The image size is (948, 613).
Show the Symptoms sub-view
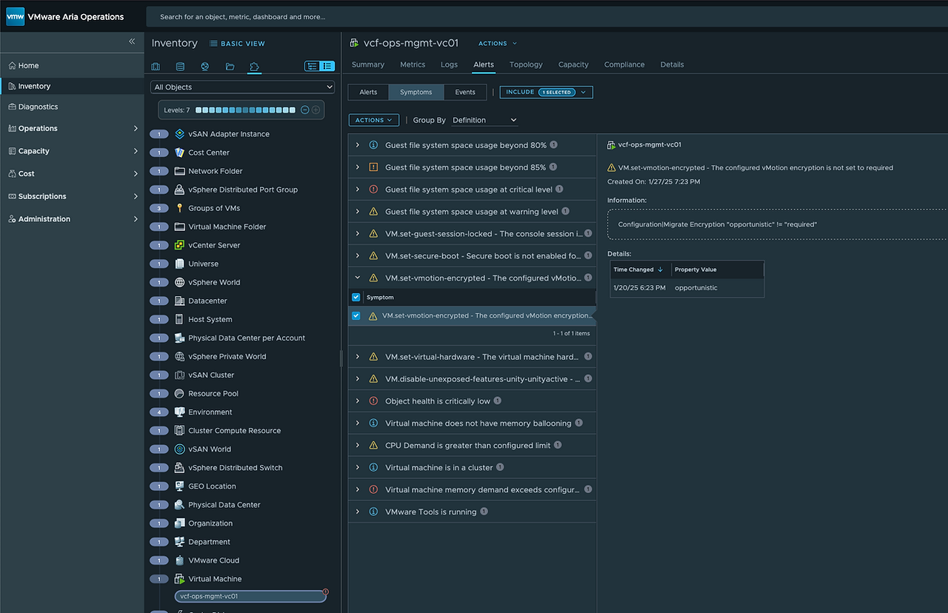[416, 93]
